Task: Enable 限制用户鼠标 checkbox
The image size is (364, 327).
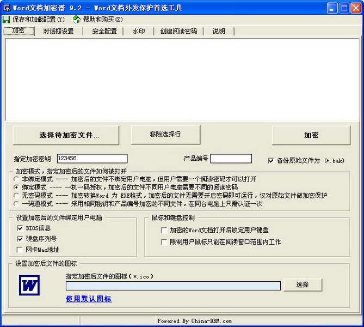Action: 164,242
